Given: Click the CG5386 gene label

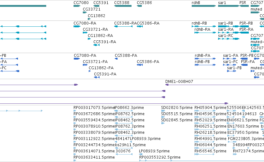Looking at the screenshot, I should tap(144, 3).
